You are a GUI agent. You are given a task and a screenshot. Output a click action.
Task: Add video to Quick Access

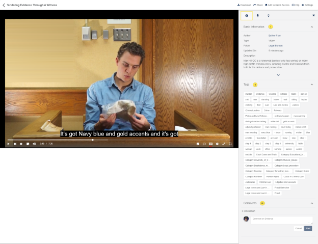pyautogui.click(x=278, y=5)
